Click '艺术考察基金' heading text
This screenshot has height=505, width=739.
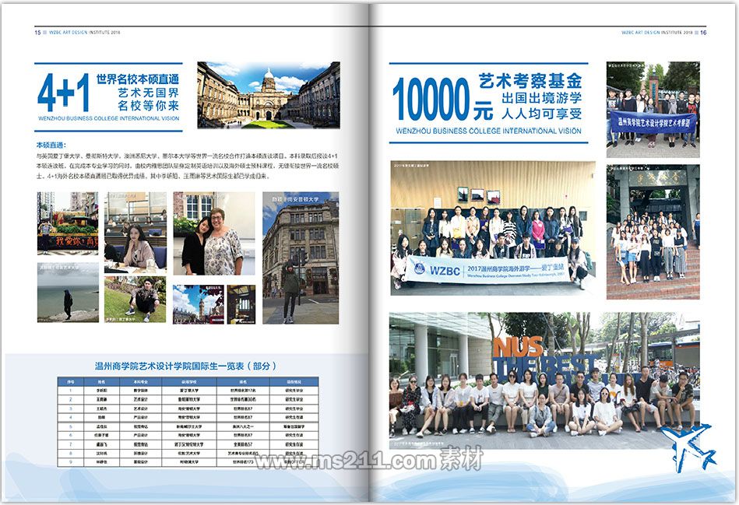point(530,81)
